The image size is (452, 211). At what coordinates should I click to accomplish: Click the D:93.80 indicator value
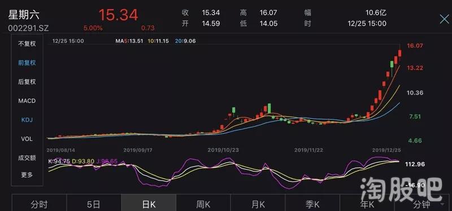(x=83, y=161)
